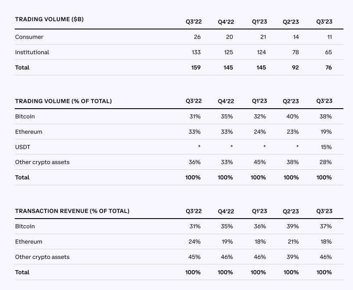353x290 pixels.
Task: Click the Q4'22 header in second table
Action: click(226, 101)
